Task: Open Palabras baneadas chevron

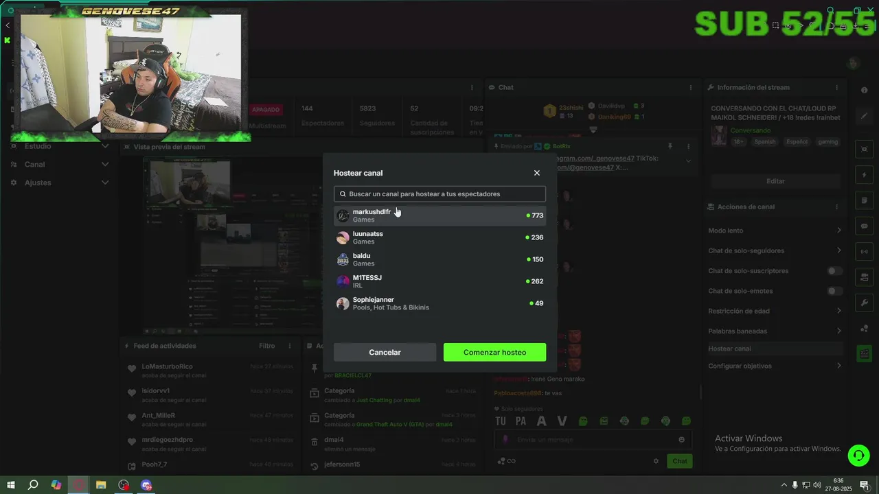Action: [x=838, y=331]
